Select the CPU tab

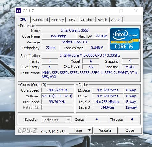(23, 19)
